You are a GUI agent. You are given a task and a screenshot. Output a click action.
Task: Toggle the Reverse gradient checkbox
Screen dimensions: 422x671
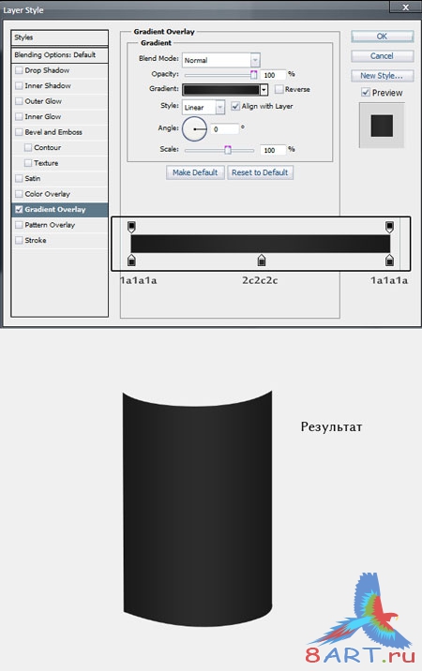click(279, 89)
